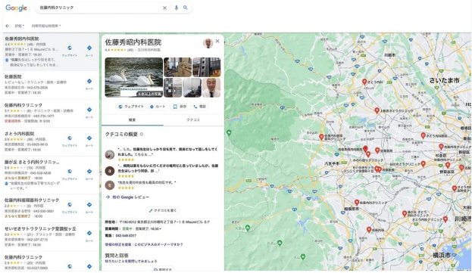This screenshot has height=273, width=472.
Task: Open website icon for 藤が丘 さとう内科クリニック result
Action: pyautogui.click(x=70, y=171)
